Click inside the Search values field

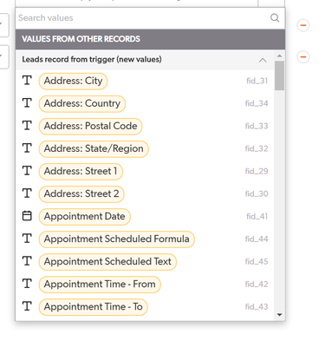[141, 18]
